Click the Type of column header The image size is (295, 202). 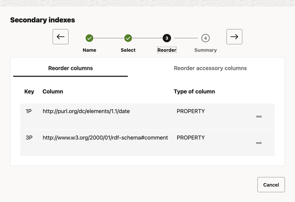(x=194, y=92)
